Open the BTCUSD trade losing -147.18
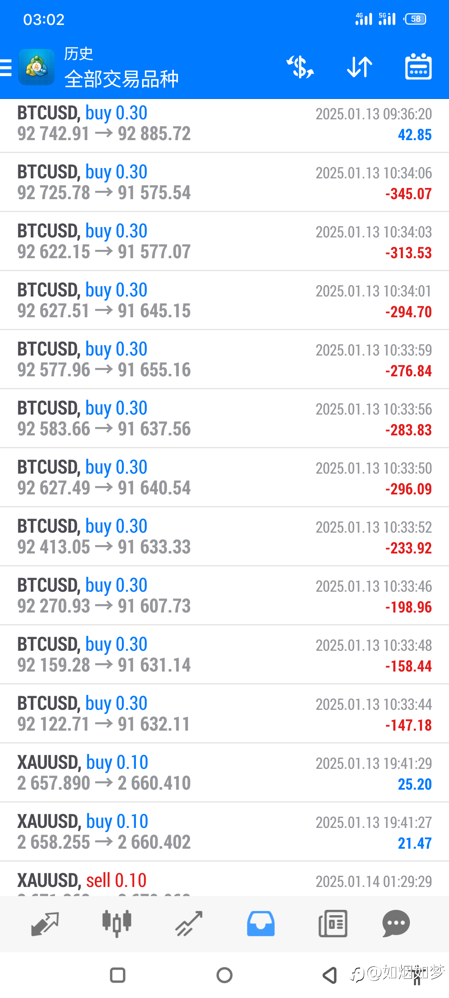 point(224,714)
